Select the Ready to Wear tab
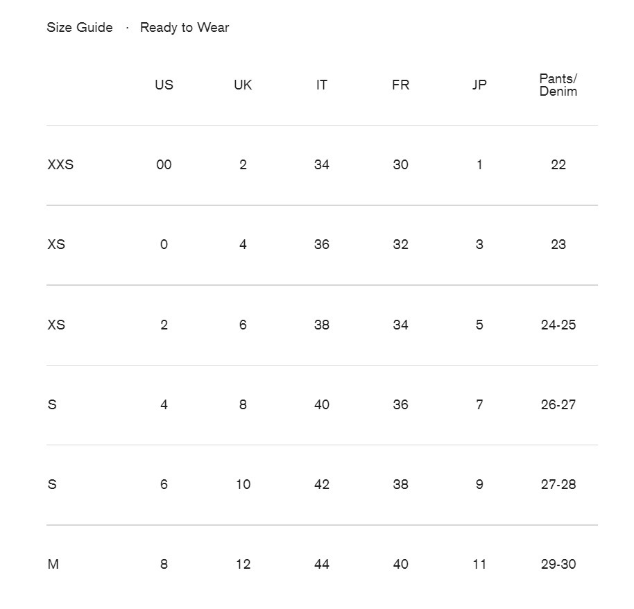Image resolution: width=634 pixels, height=609 pixels. pos(185,28)
